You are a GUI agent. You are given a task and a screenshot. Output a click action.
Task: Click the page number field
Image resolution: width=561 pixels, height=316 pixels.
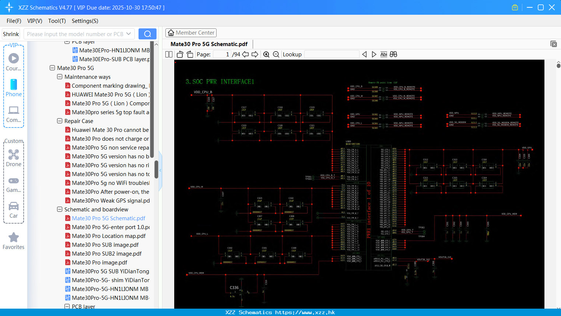pos(222,55)
